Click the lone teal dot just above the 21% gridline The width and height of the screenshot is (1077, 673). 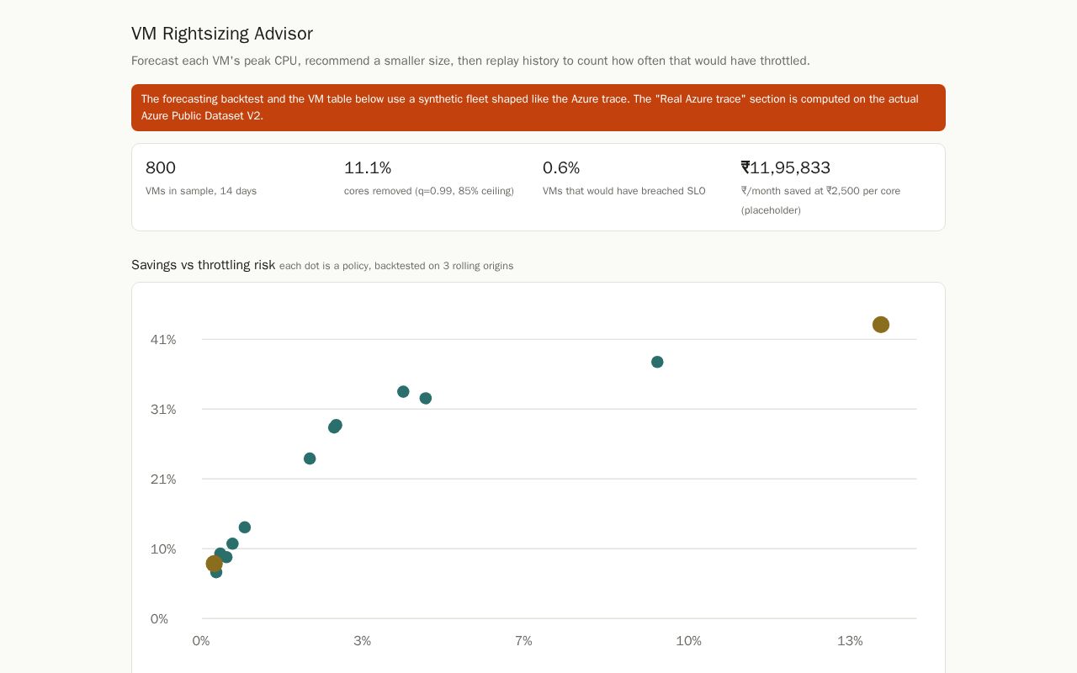click(310, 458)
